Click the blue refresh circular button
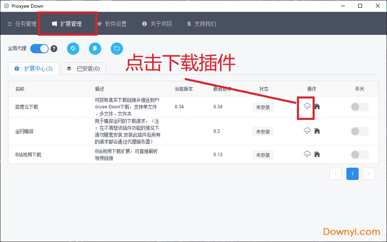The width and height of the screenshot is (387, 242). point(73,49)
